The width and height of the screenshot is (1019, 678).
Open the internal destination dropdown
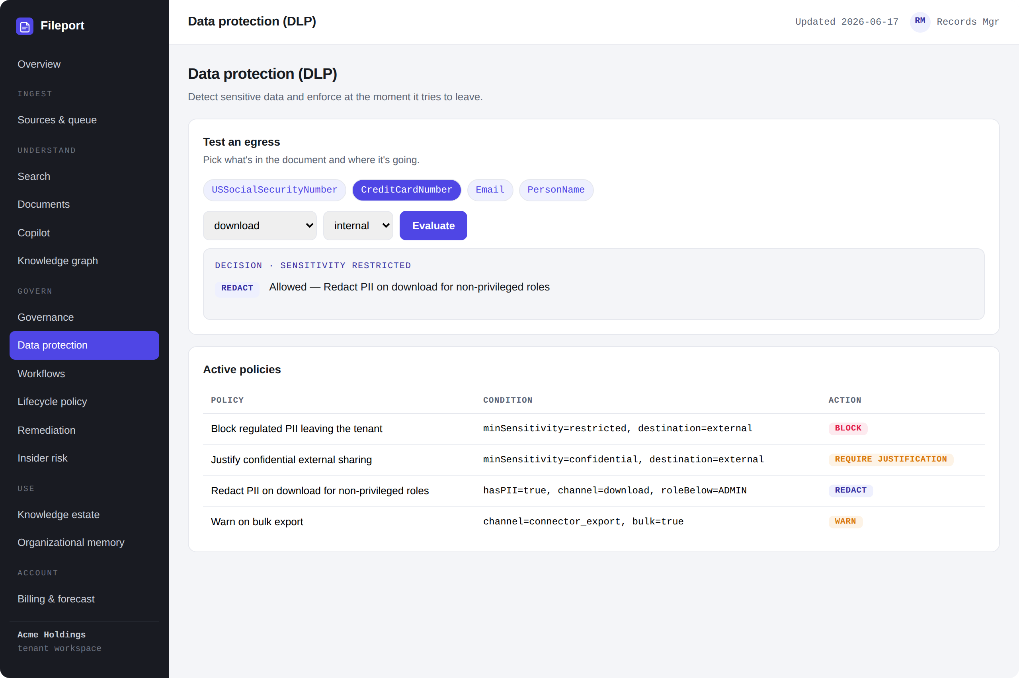[x=358, y=226]
